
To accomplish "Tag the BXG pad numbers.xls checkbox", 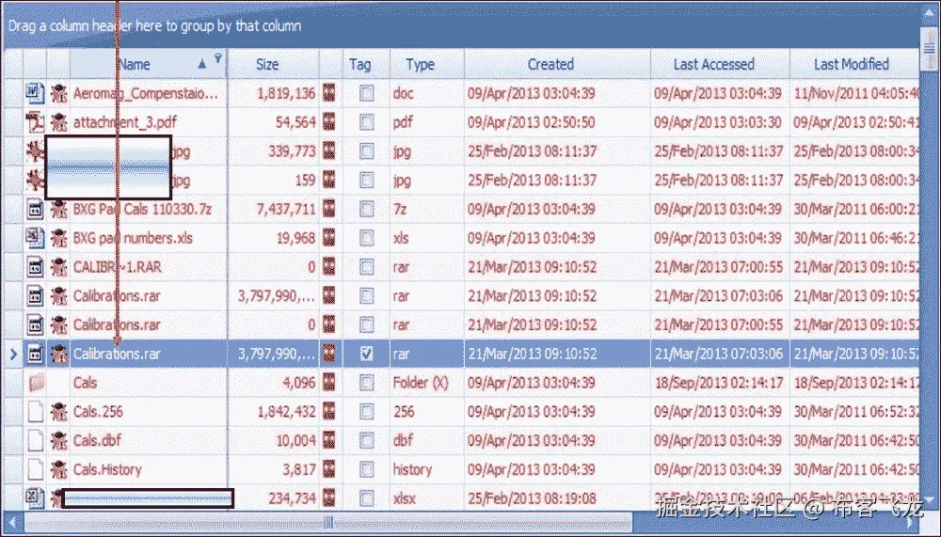I will (366, 238).
